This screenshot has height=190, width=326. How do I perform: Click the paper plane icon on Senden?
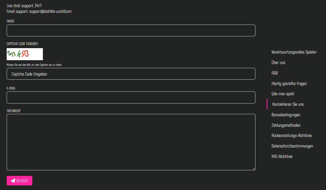(13, 181)
